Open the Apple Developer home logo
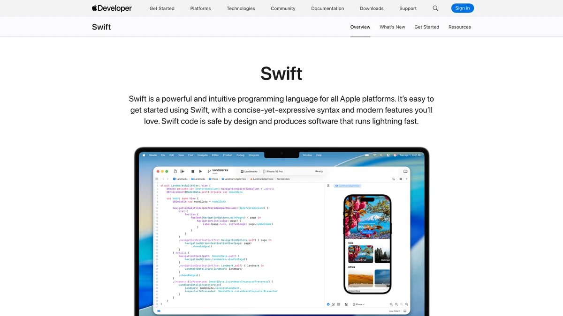This screenshot has height=316, width=563. pos(112,8)
